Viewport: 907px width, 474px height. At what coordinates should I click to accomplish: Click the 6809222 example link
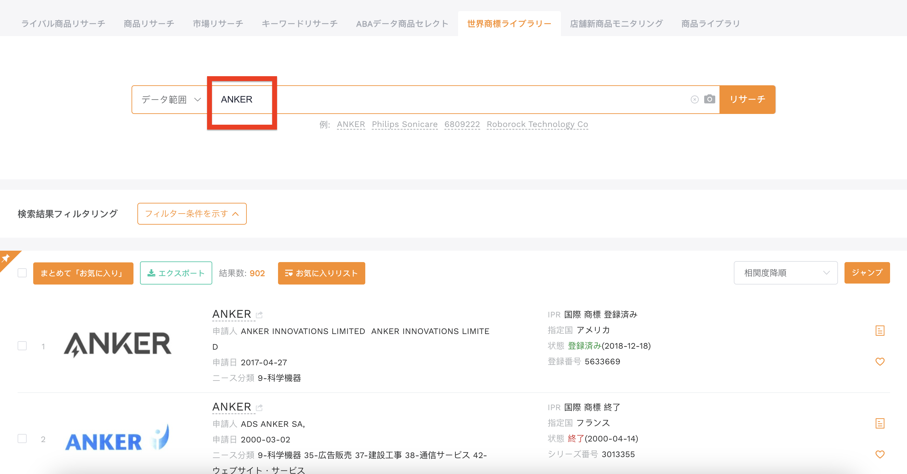(x=462, y=124)
